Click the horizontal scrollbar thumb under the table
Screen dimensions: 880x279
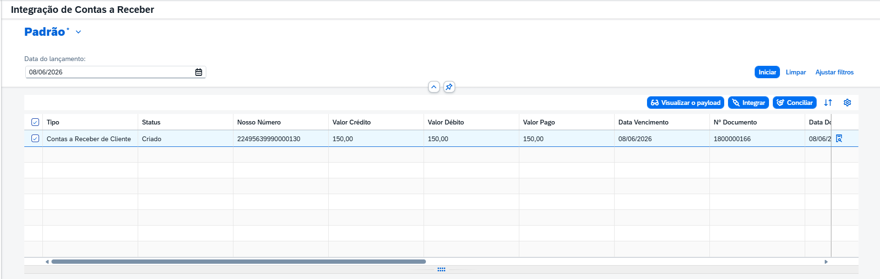pos(239,261)
